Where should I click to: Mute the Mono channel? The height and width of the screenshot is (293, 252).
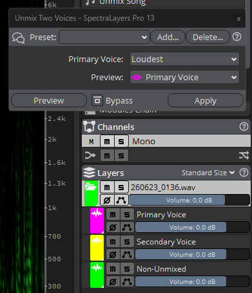tap(107, 142)
